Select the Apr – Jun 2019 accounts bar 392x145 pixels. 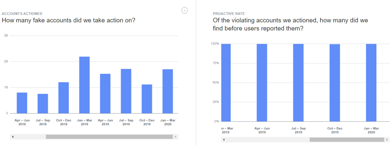105,94
